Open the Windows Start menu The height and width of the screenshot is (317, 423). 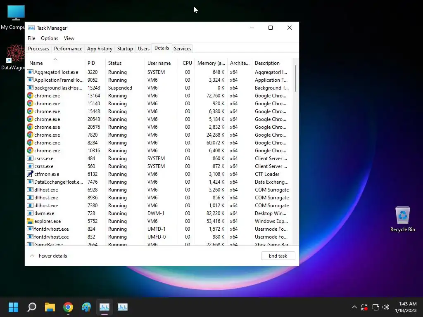tap(13, 307)
